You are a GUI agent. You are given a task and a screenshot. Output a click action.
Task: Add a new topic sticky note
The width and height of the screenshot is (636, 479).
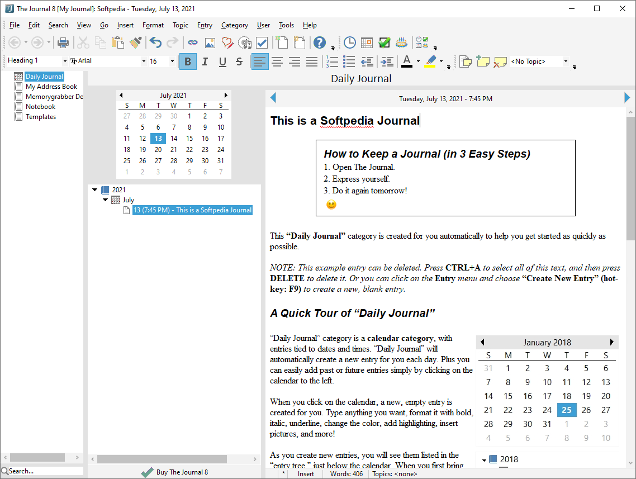483,61
